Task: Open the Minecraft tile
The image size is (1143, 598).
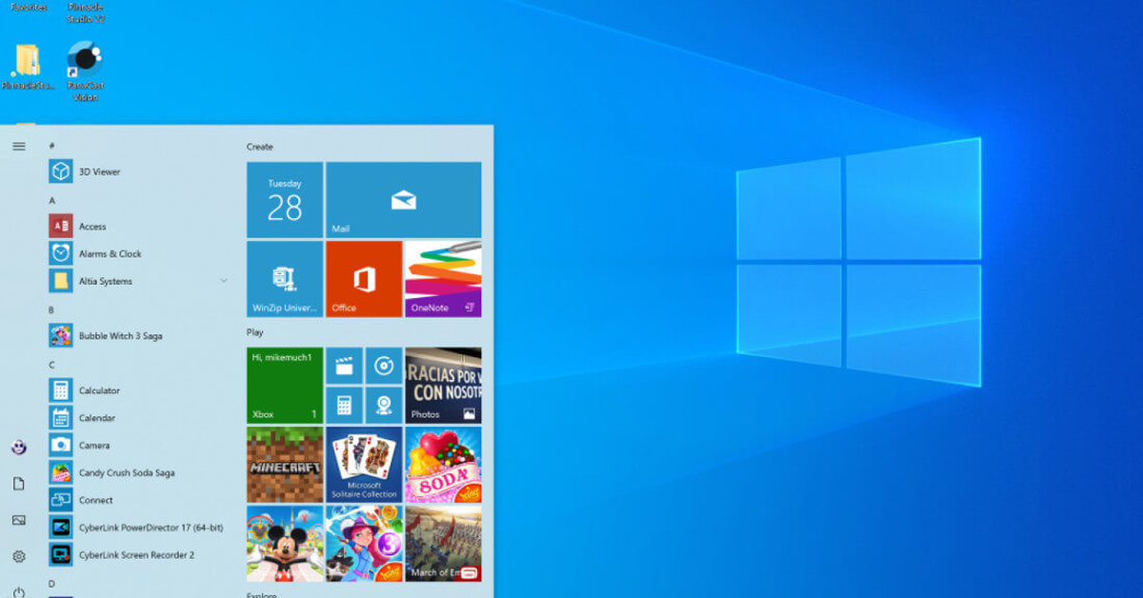Action: point(285,465)
